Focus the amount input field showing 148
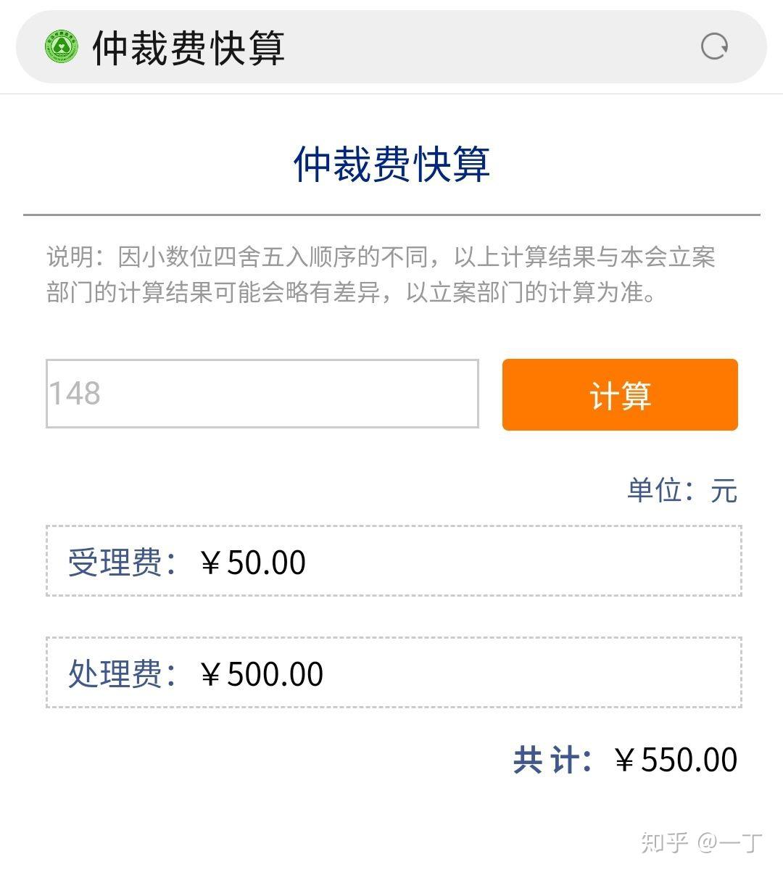 tap(262, 394)
